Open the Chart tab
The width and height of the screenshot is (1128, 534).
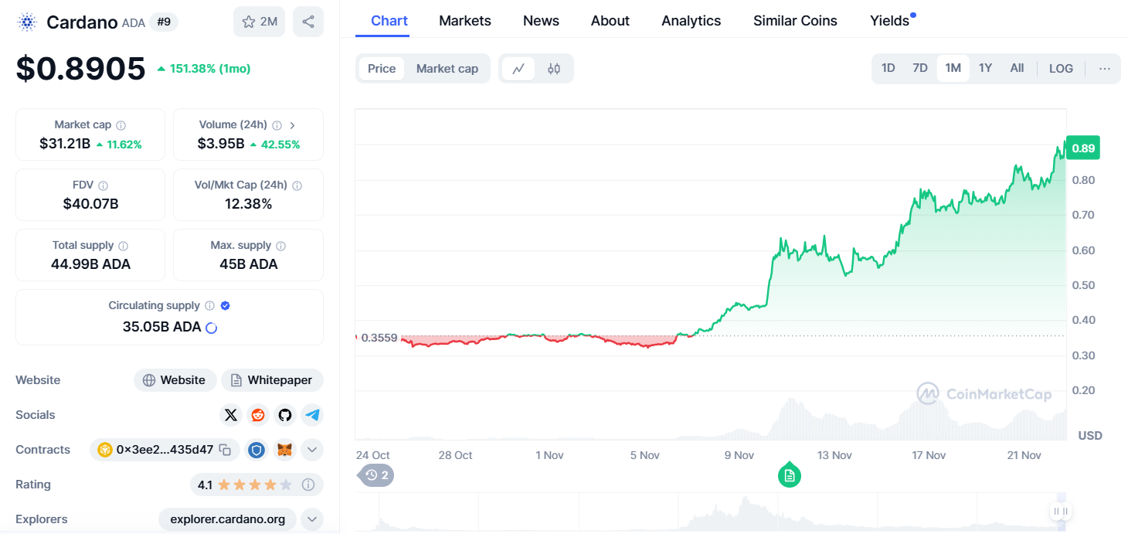389,21
